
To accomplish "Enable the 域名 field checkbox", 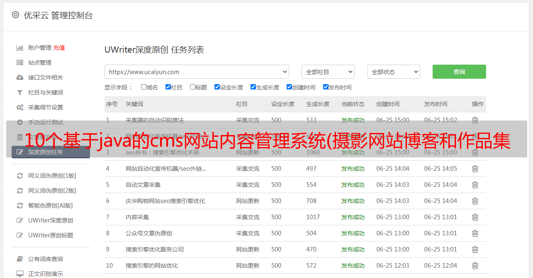I will point(144,87).
